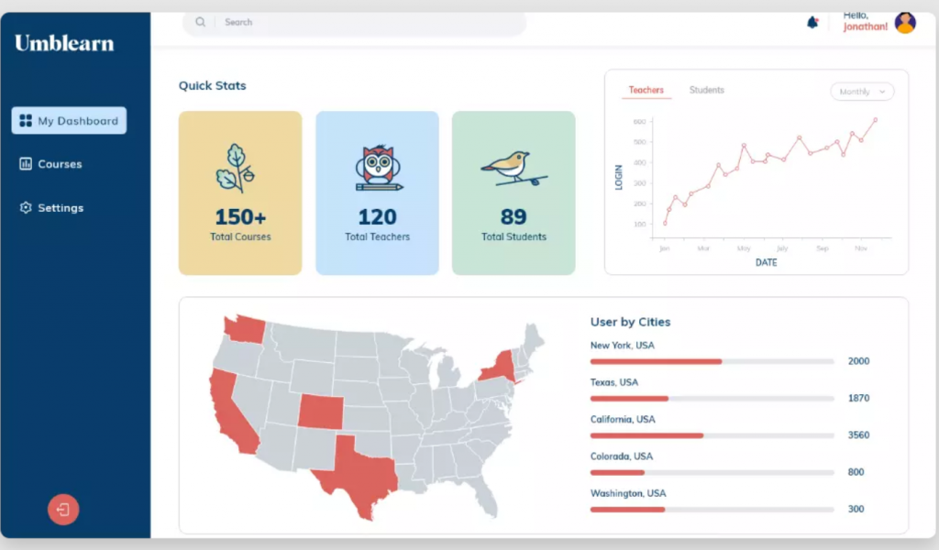Switch to the Students tab
Viewport: 939px width, 550px height.
707,90
